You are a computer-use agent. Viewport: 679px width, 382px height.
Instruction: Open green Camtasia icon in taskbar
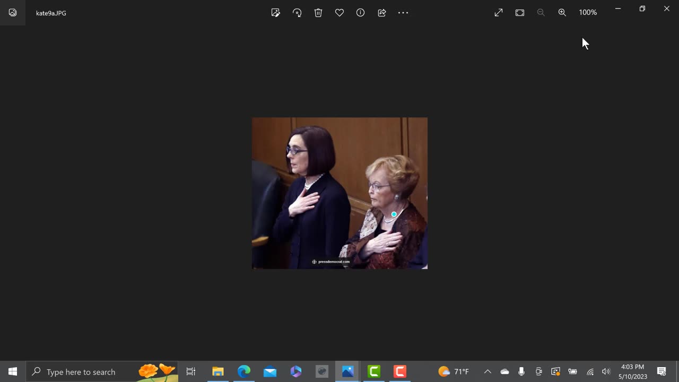coord(374,371)
